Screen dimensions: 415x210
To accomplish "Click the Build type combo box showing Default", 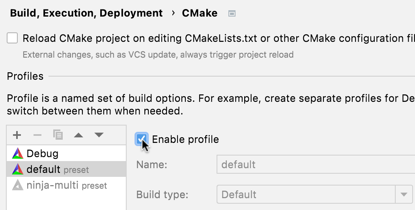I will pyautogui.click(x=306, y=195).
